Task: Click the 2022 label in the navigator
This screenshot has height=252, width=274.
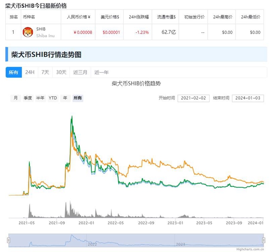Action: (92, 244)
